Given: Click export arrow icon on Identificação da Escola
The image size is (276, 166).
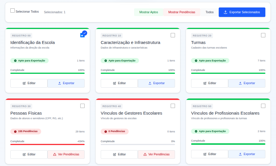Looking at the screenshot, I should pos(60,83).
